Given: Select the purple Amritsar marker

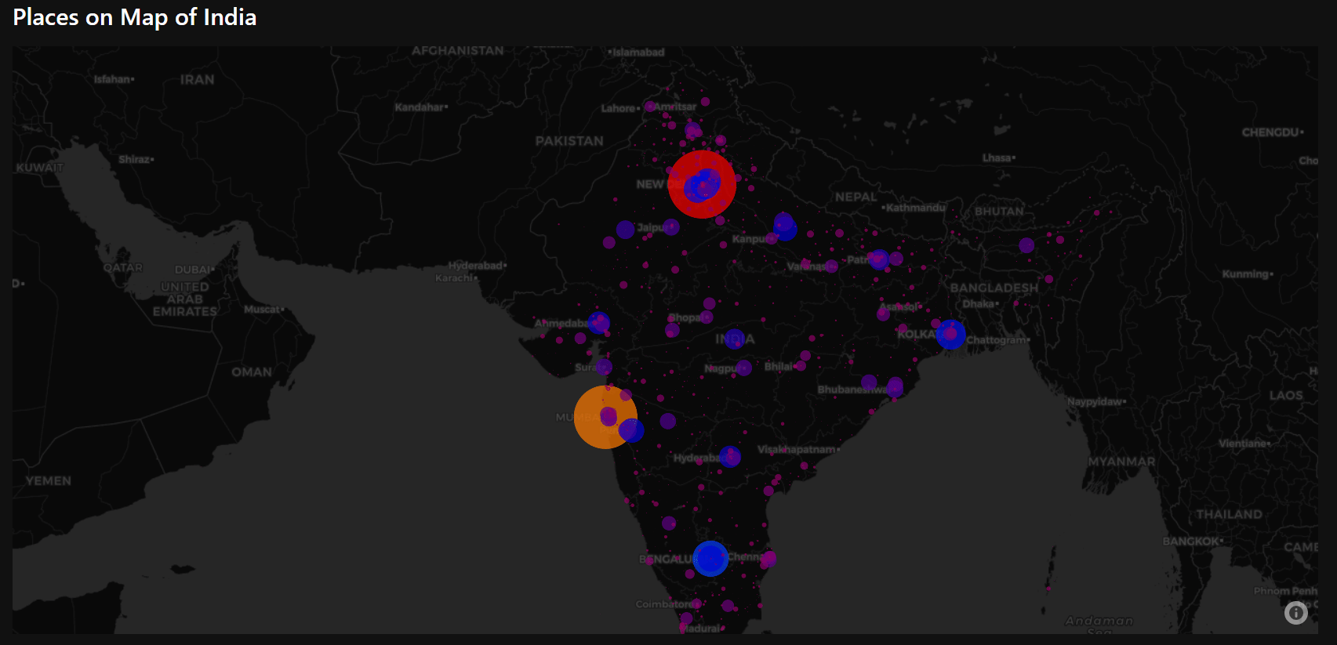Looking at the screenshot, I should [x=650, y=107].
